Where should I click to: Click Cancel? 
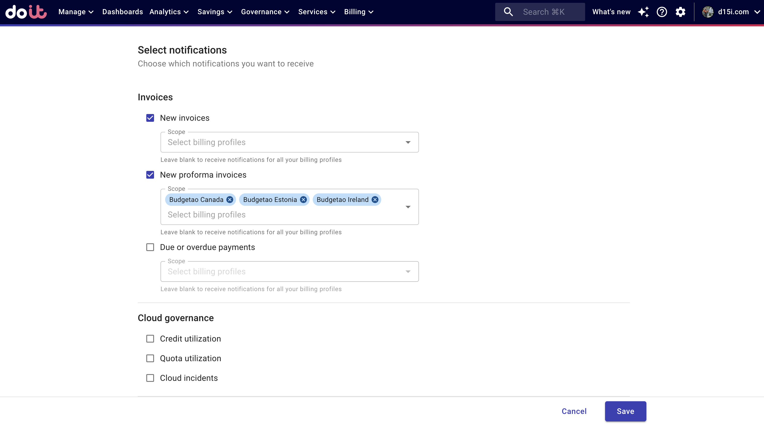coord(574,411)
